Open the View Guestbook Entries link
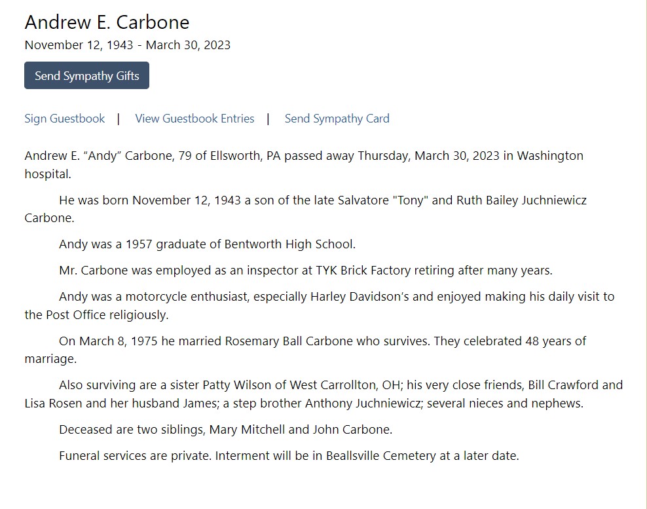Image resolution: width=647 pixels, height=509 pixels. [x=194, y=119]
